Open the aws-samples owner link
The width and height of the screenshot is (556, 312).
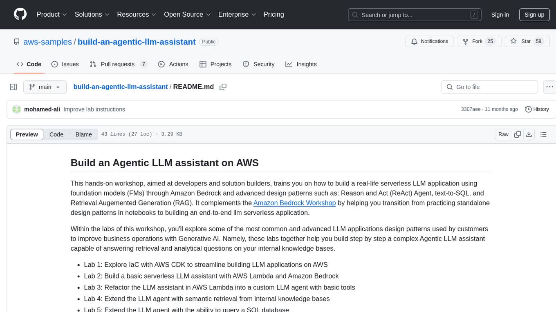(47, 42)
